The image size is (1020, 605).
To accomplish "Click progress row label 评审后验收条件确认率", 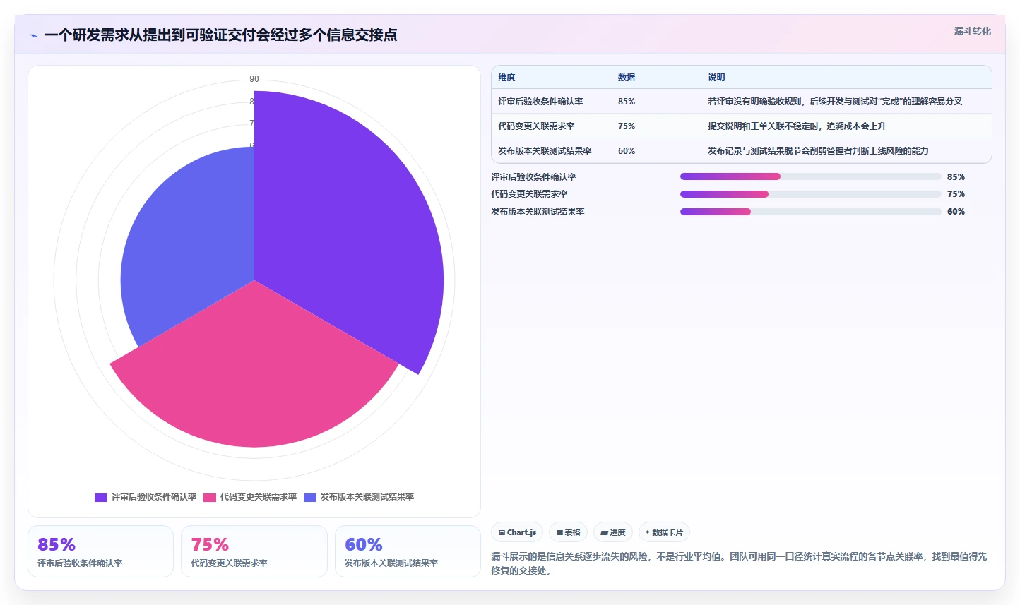I will point(533,177).
